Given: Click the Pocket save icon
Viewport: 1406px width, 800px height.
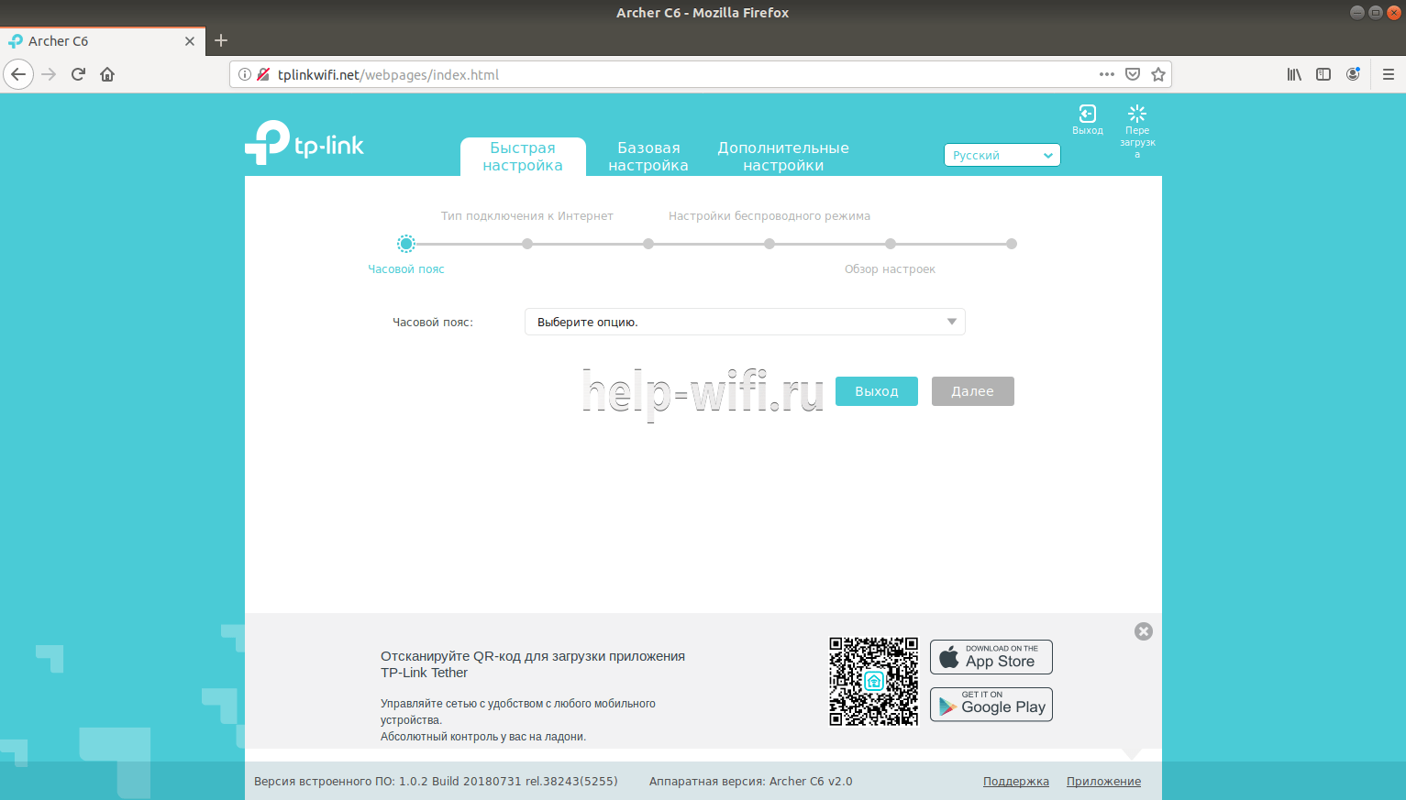Looking at the screenshot, I should [1133, 74].
